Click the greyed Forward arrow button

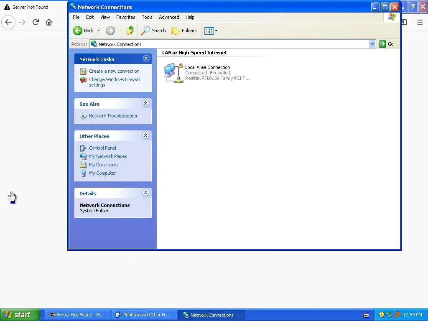[110, 31]
